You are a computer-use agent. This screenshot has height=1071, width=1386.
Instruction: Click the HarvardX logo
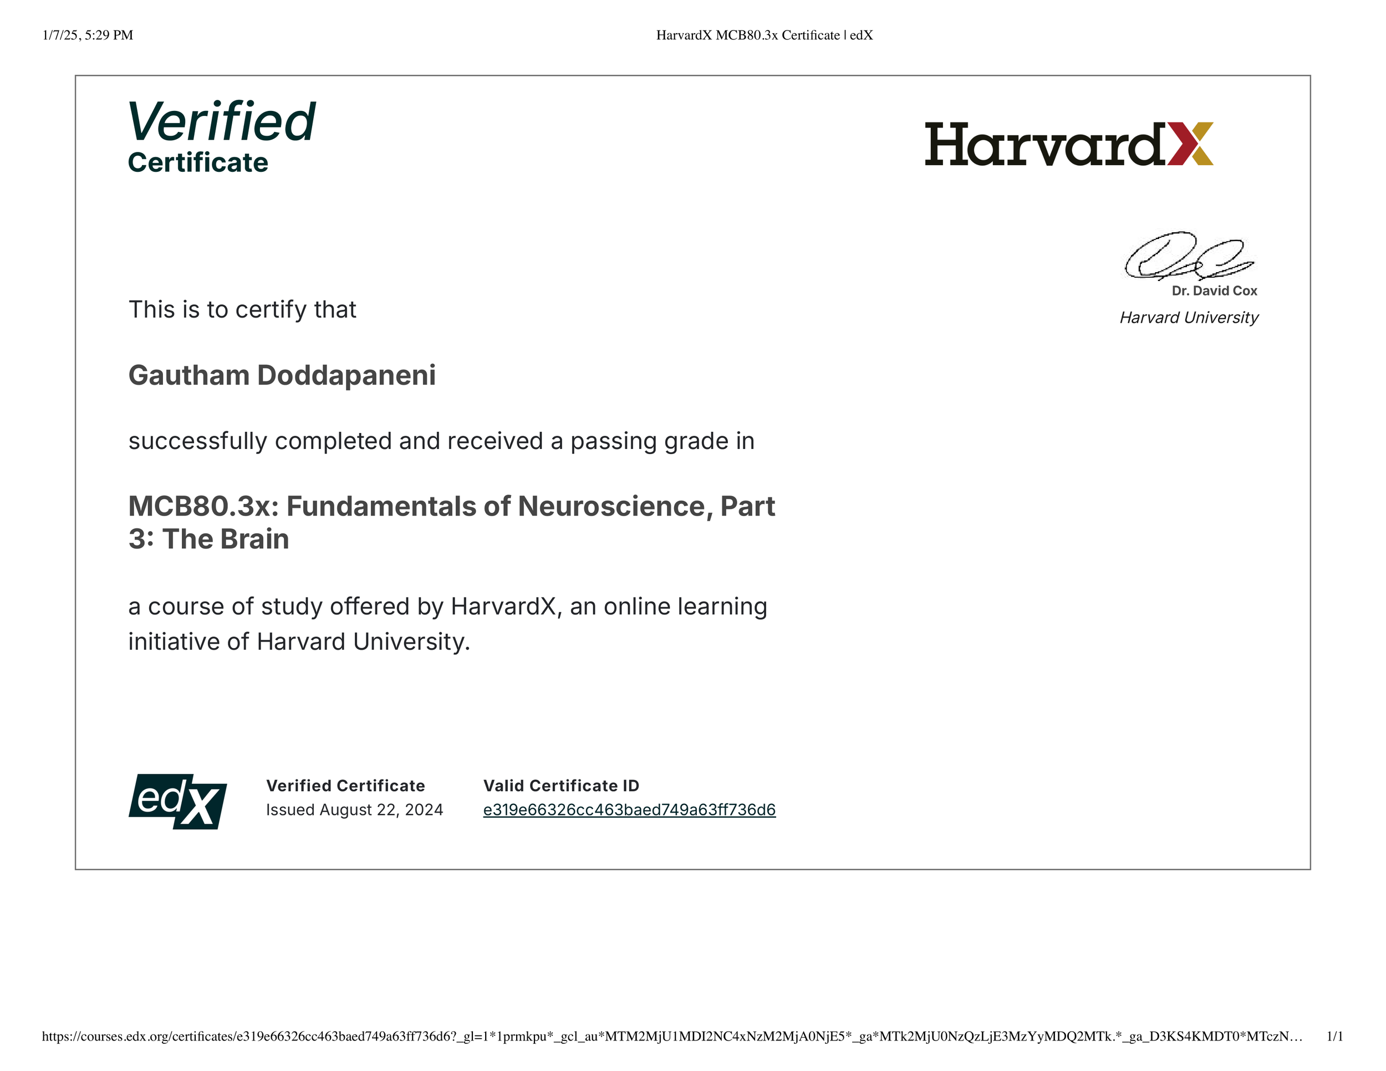[1068, 145]
